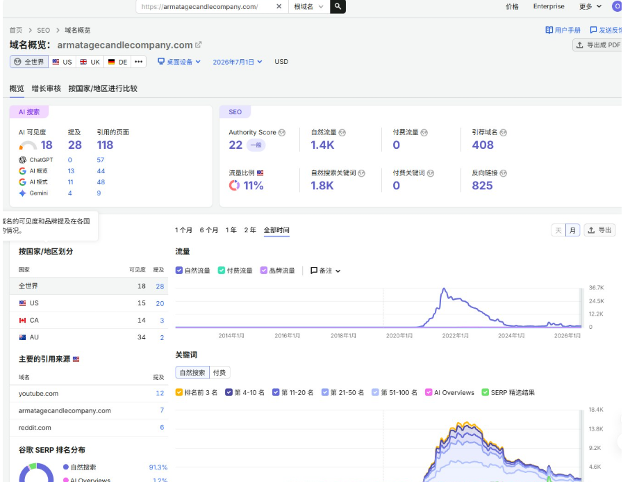The height and width of the screenshot is (482, 639).
Task: Go to SEO breadcrumb link
Action: pos(43,30)
